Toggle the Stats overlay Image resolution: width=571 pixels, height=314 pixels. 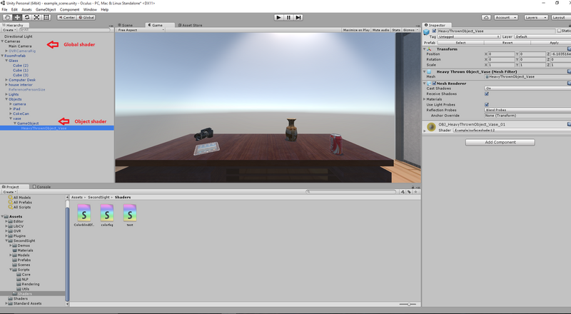396,30
